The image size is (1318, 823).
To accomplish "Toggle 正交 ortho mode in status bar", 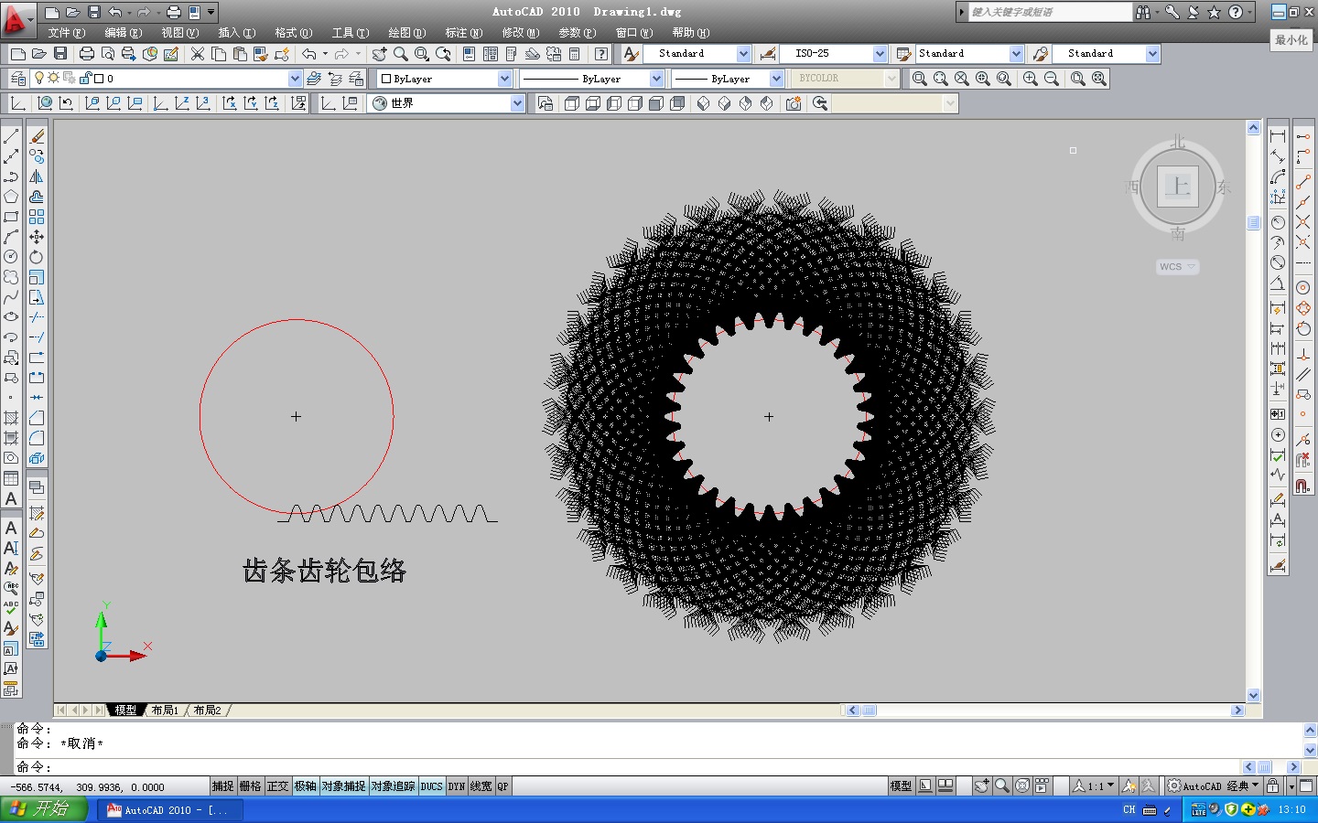I will click(x=277, y=786).
